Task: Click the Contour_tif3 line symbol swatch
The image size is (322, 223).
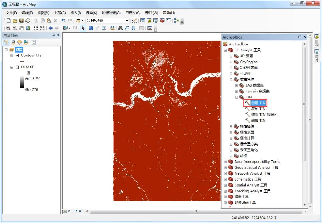Action: pyautogui.click(x=22, y=61)
